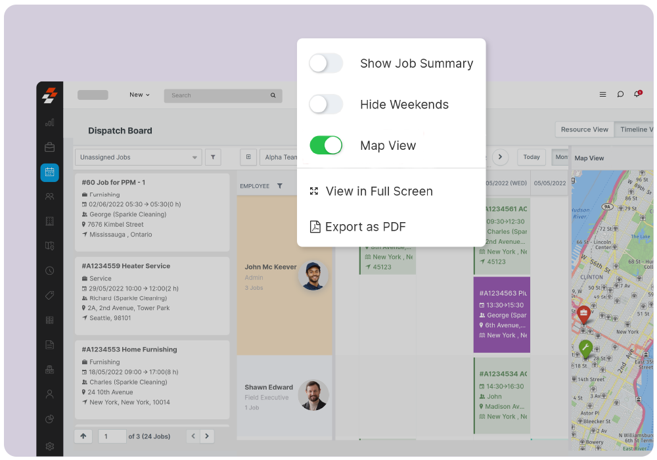Click the app logo in sidebar
This screenshot has height=460, width=657.
(x=49, y=95)
